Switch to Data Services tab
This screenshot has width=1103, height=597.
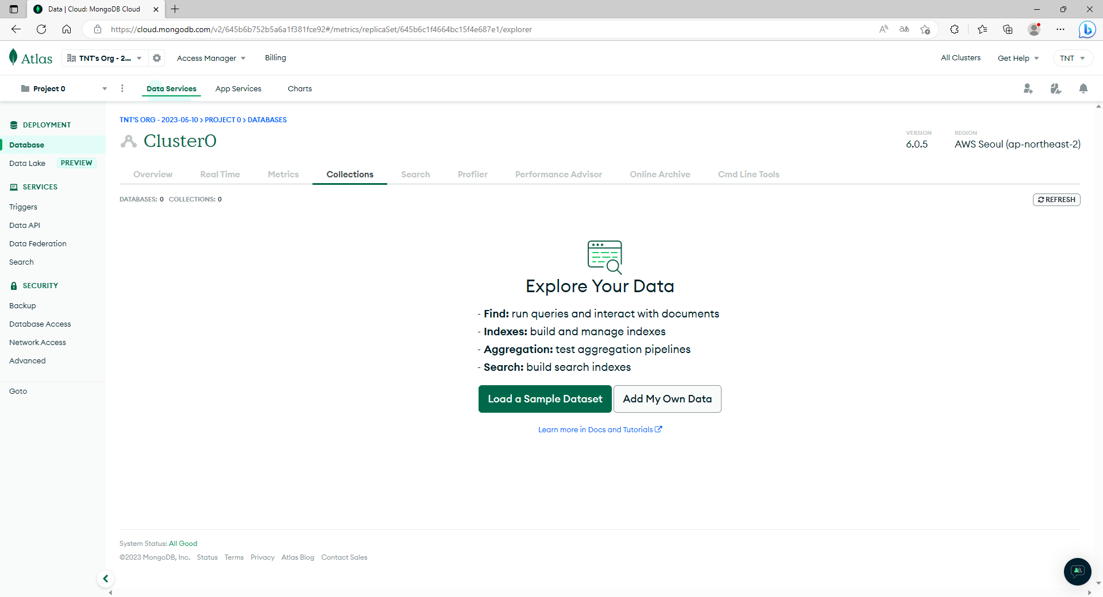click(x=171, y=88)
